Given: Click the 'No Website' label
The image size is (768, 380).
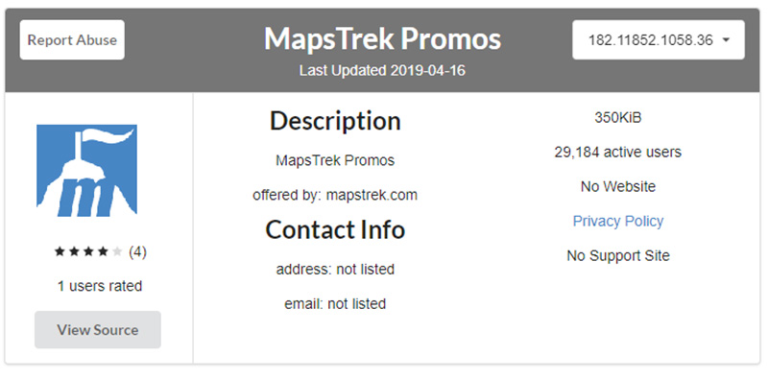Looking at the screenshot, I should click(617, 186).
